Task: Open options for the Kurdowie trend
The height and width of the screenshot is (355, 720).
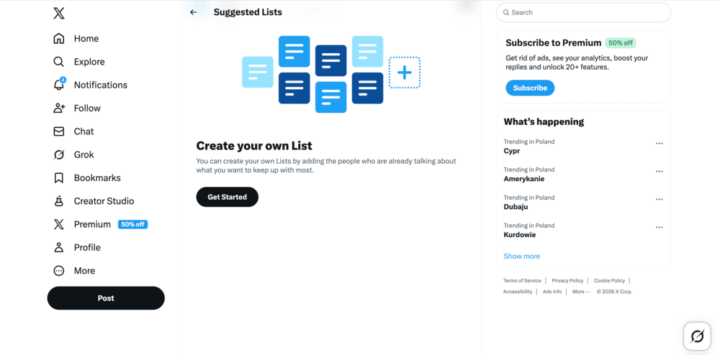Action: pos(659,228)
